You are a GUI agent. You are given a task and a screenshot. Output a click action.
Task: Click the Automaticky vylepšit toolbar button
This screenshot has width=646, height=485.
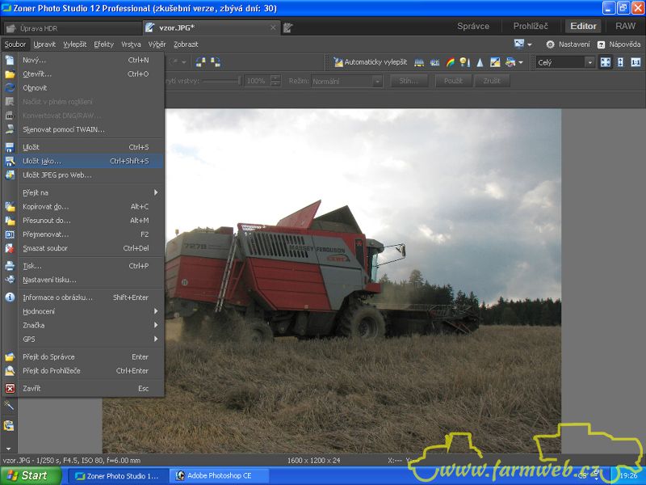[371, 62]
